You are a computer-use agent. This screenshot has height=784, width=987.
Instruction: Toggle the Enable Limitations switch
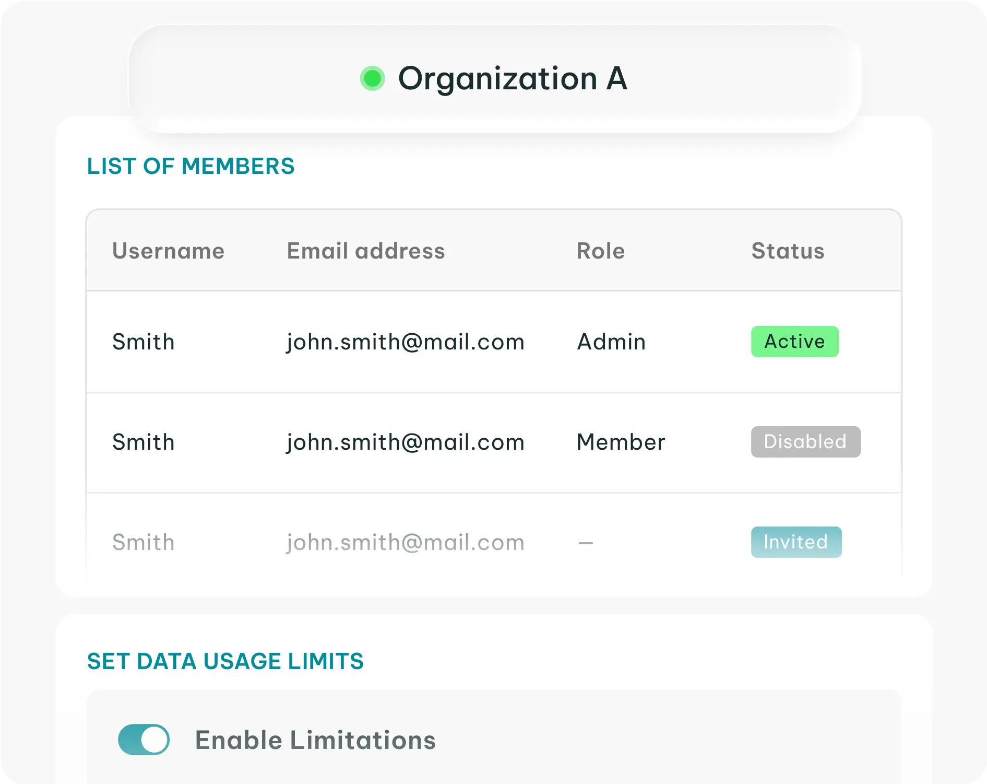[x=144, y=739]
